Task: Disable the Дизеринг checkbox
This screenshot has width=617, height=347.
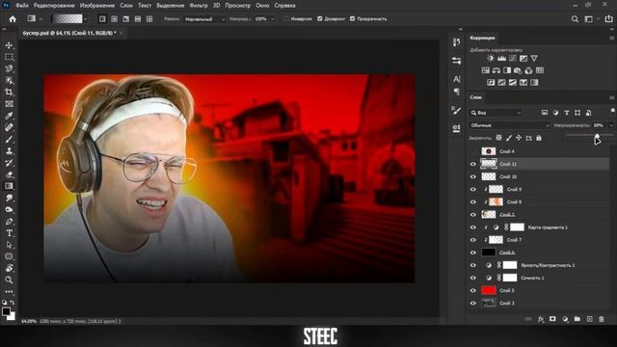Action: (x=320, y=19)
